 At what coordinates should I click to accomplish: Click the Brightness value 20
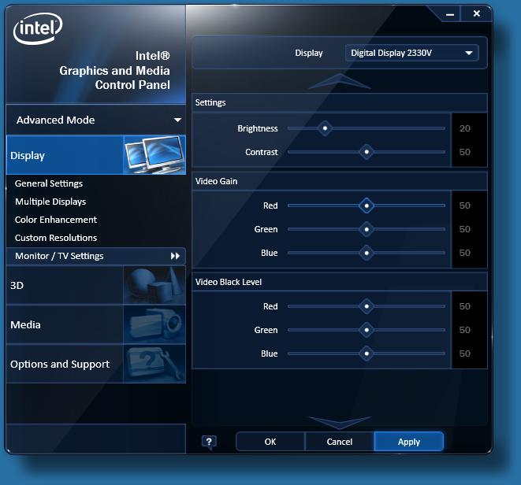point(465,128)
